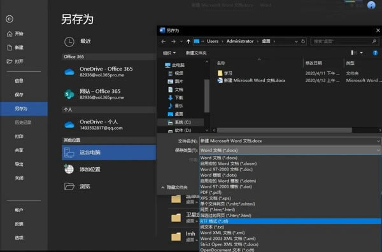Open the 共享 page
Screen dimensions: 382x252
[x=19, y=150]
